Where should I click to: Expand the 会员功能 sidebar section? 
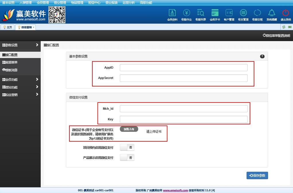click(20, 80)
